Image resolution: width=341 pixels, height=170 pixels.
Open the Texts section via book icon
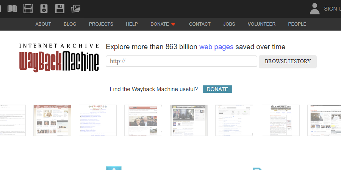pos(12,8)
